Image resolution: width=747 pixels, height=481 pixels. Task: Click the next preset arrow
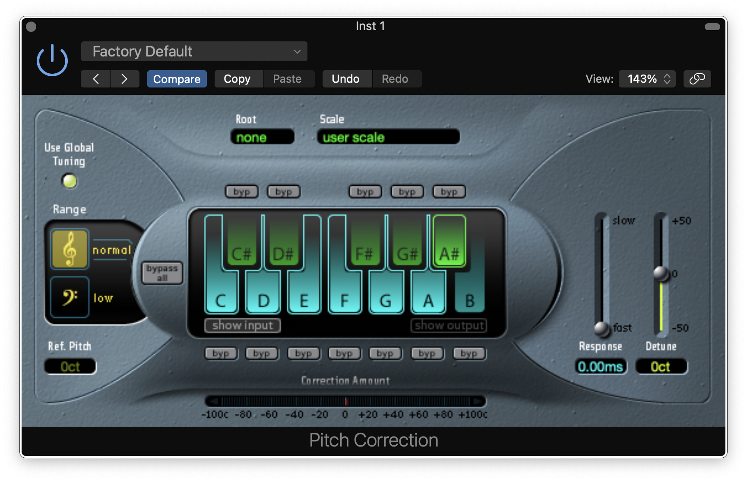(125, 78)
